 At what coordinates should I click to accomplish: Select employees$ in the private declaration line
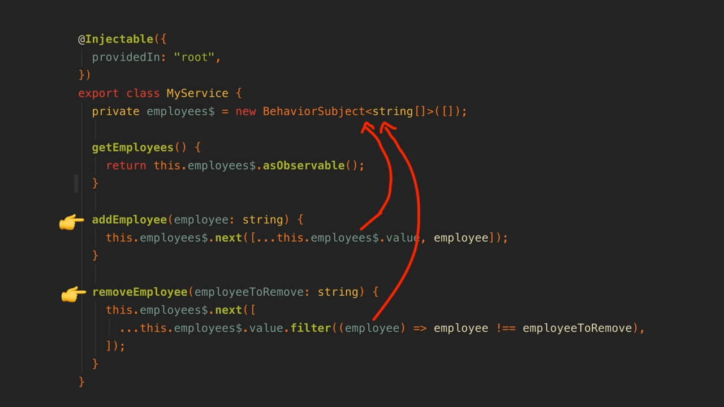click(180, 111)
